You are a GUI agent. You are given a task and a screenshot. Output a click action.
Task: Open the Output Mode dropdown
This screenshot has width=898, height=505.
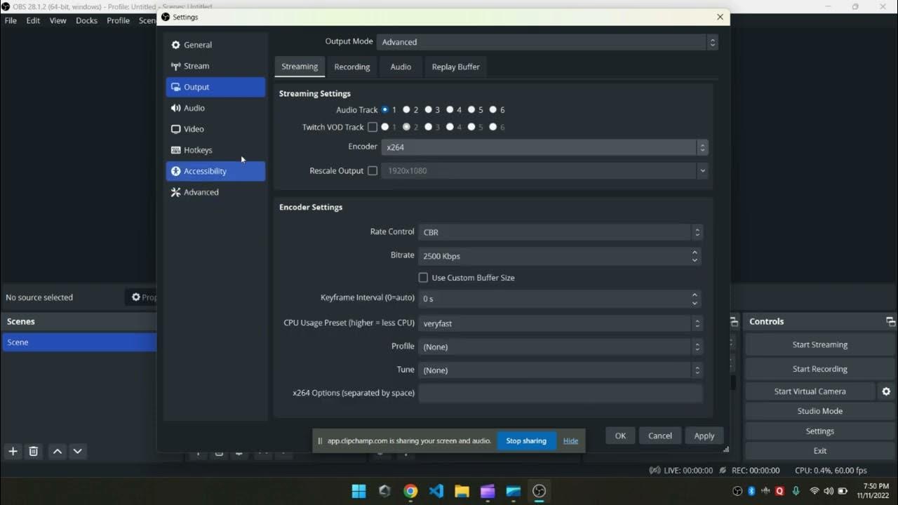coord(547,42)
